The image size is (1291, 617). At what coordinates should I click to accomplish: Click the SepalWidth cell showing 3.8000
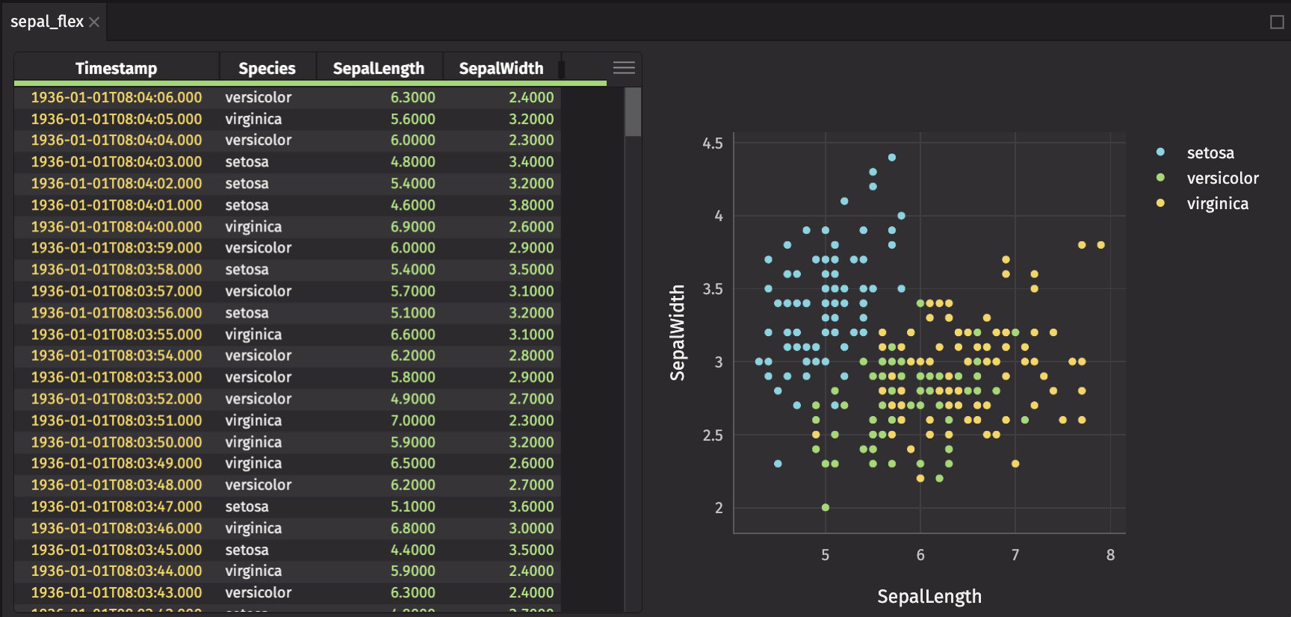tap(531, 205)
